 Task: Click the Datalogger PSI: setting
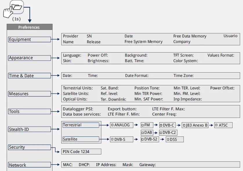tap(78, 109)
